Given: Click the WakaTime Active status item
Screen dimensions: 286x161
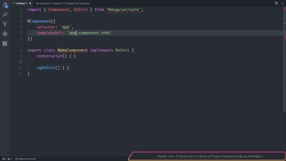Looking at the screenshot, I should click(25, 159).
